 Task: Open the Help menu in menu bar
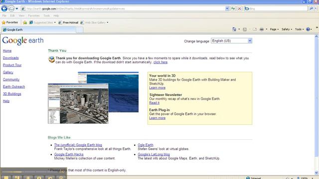click(56, 15)
